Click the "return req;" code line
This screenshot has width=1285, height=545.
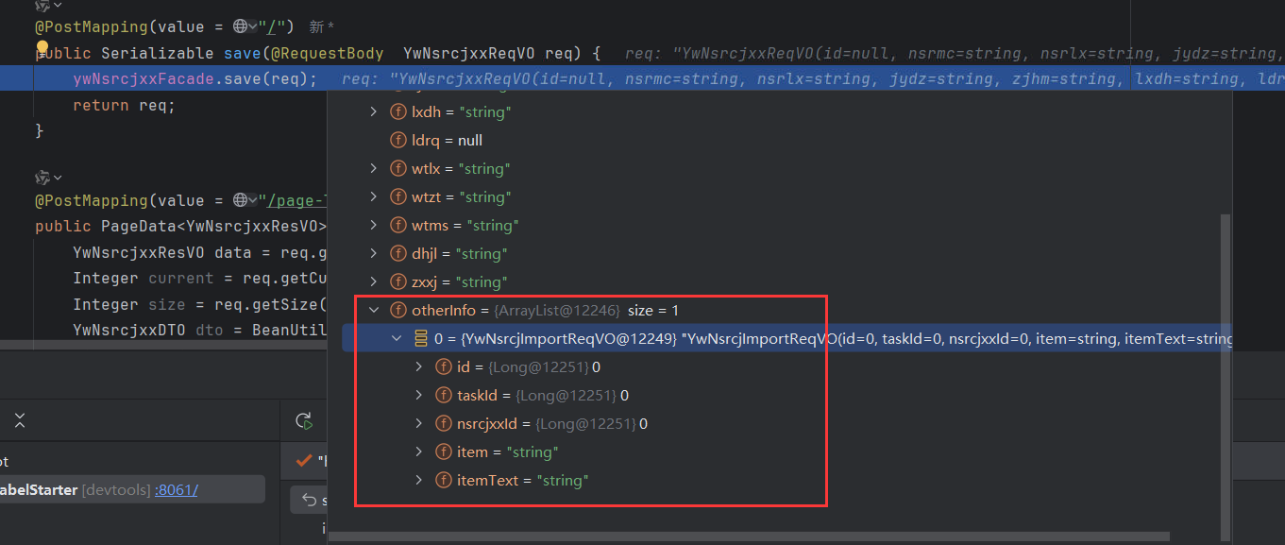click(124, 105)
